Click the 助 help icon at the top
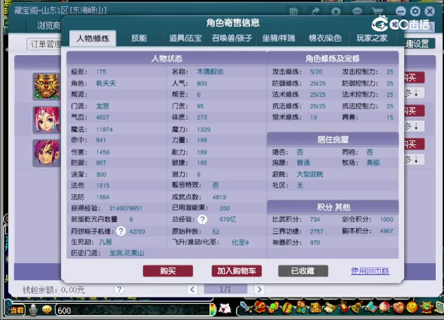Viewport: 444px width, 320px height. 294,12
